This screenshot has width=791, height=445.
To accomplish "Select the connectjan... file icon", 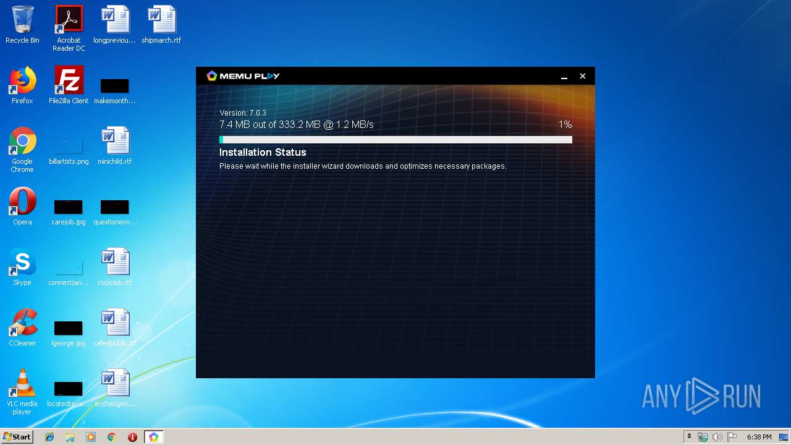I will pos(69,272).
